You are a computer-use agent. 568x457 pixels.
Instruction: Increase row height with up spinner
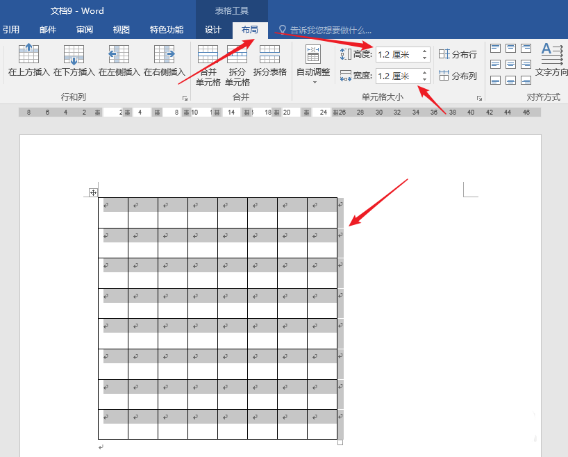point(424,51)
